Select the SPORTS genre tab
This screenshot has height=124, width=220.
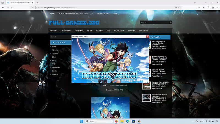click(132, 31)
